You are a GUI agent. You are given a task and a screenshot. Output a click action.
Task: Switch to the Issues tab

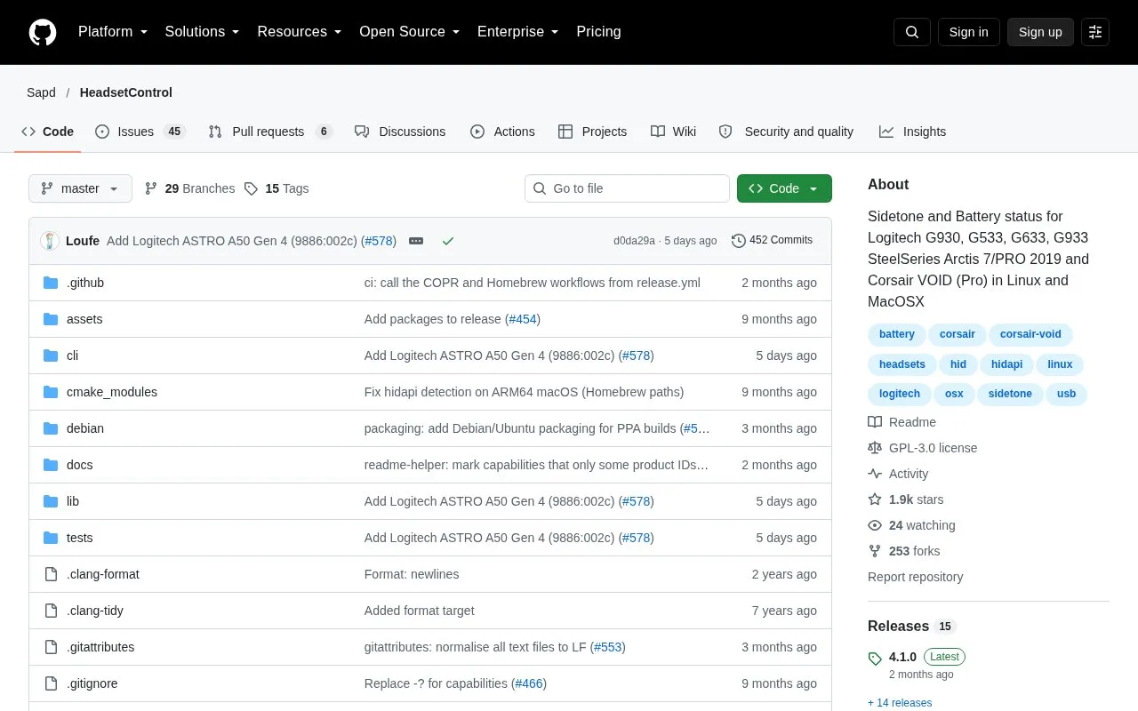pos(140,132)
